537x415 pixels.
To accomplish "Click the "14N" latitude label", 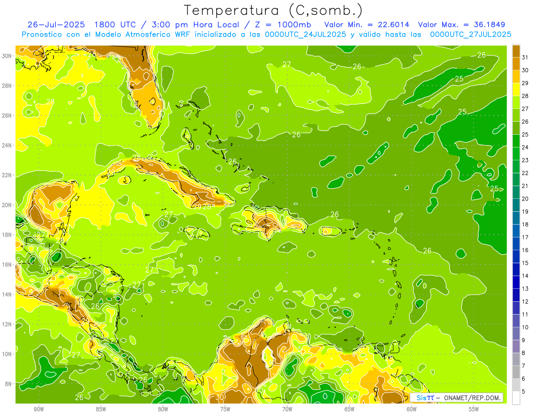I will 7,295.
